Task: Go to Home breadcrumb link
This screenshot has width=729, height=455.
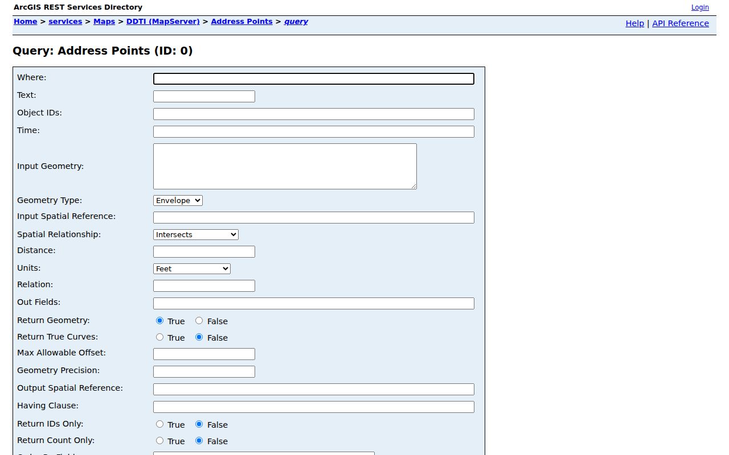Action: [26, 22]
